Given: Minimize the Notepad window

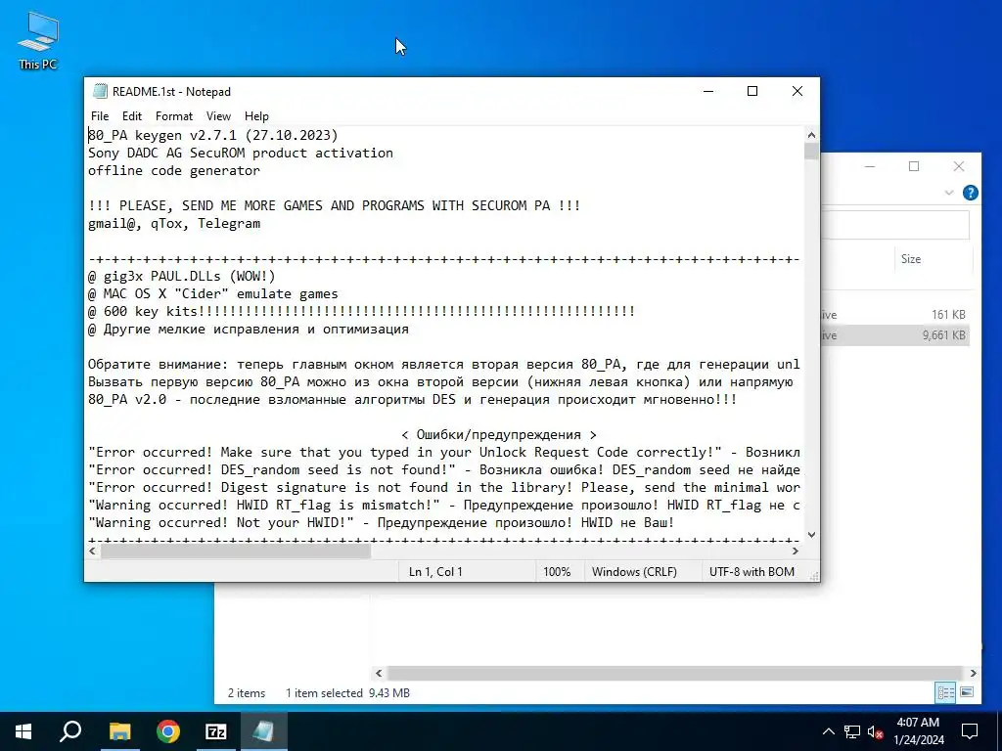Looking at the screenshot, I should 708,91.
